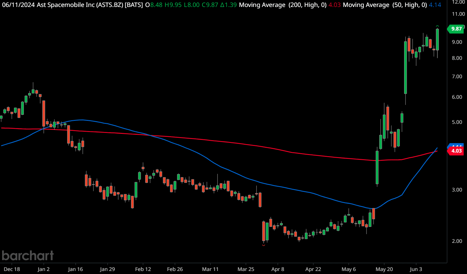Click the Dec 18 date label
The image size is (467, 274).
[x=12, y=269]
